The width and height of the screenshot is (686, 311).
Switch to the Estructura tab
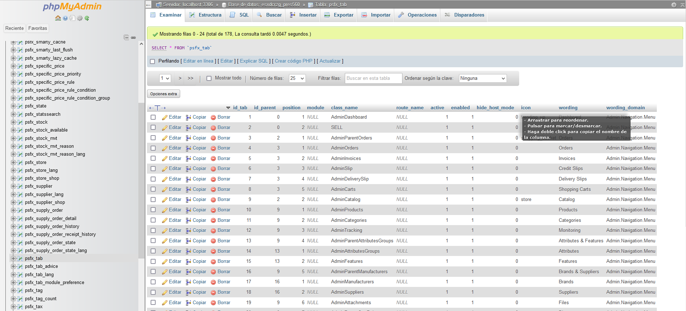pyautogui.click(x=205, y=15)
